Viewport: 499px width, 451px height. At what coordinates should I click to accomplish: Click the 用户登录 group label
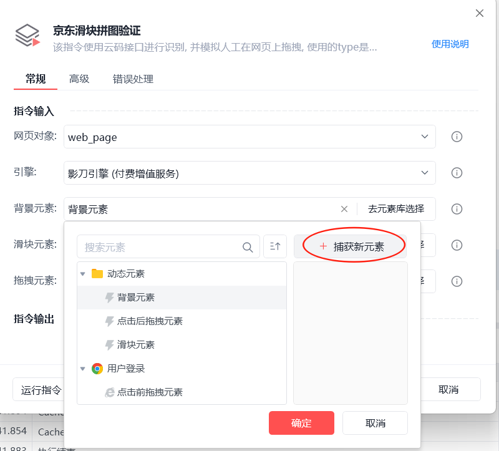coord(126,369)
